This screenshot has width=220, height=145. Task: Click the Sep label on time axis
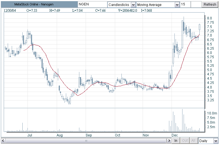tap(89, 135)
